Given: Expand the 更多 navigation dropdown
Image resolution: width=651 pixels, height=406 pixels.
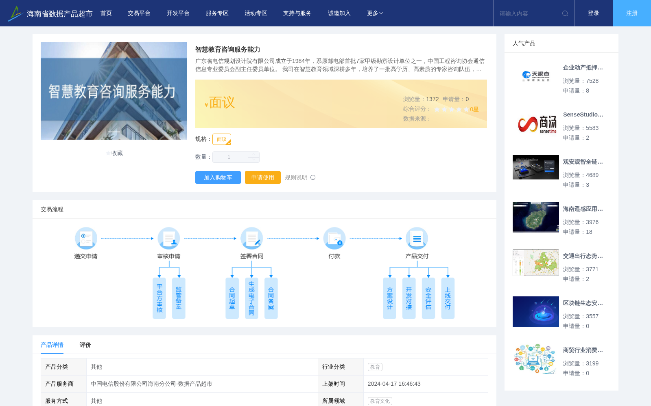Looking at the screenshot, I should pos(375,13).
